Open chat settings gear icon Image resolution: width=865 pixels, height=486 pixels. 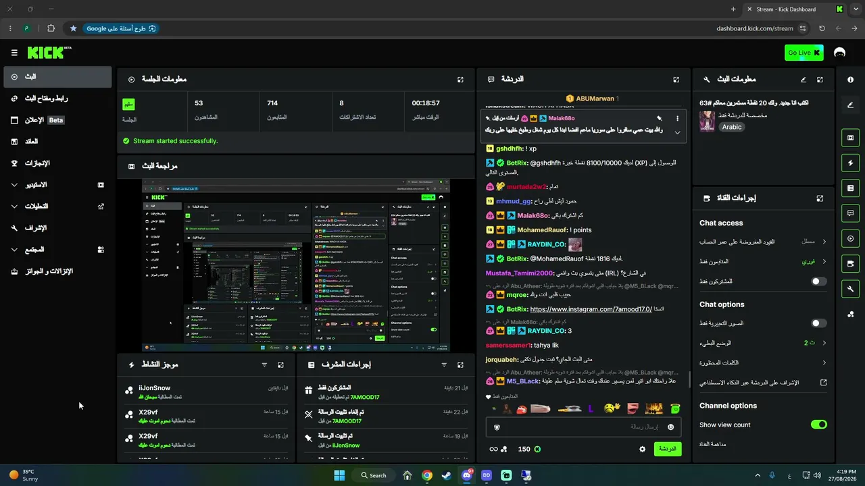(643, 449)
